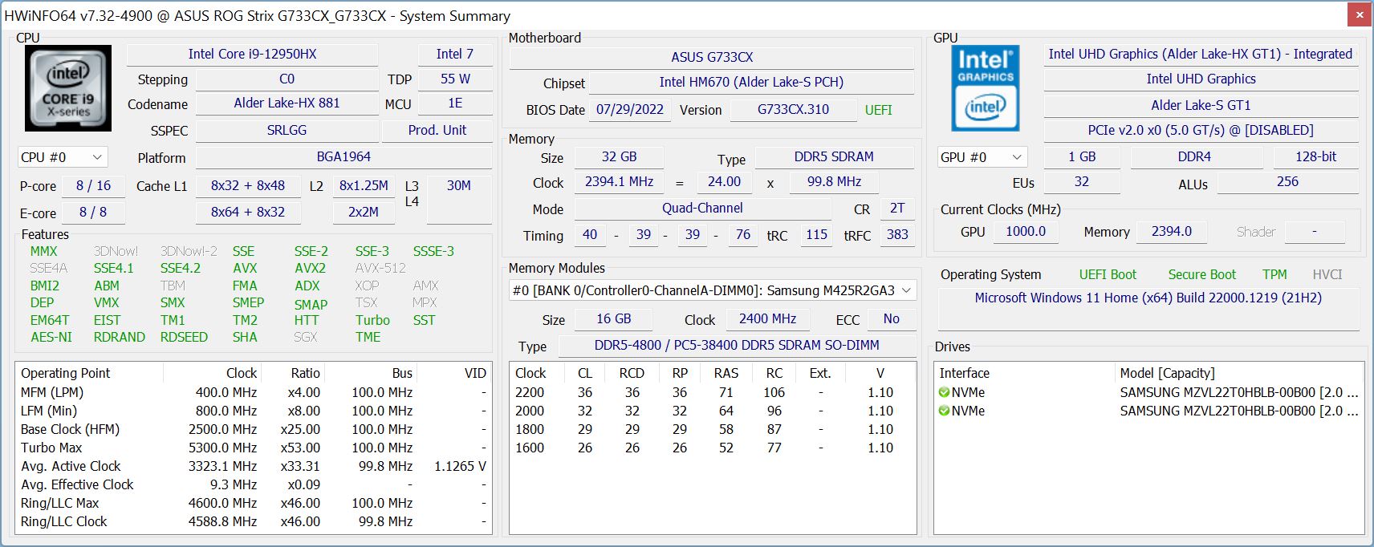1374x547 pixels.
Task: Click the Quad-Channel mode field
Action: tap(702, 209)
